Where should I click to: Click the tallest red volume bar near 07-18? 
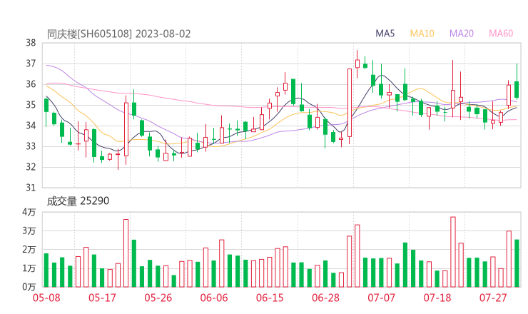coord(453,252)
